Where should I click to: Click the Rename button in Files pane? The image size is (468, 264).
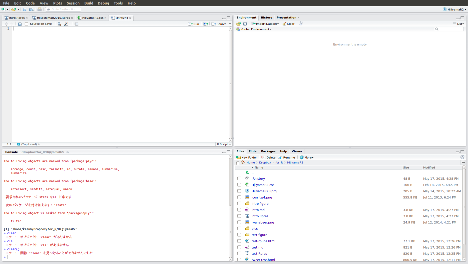287,157
